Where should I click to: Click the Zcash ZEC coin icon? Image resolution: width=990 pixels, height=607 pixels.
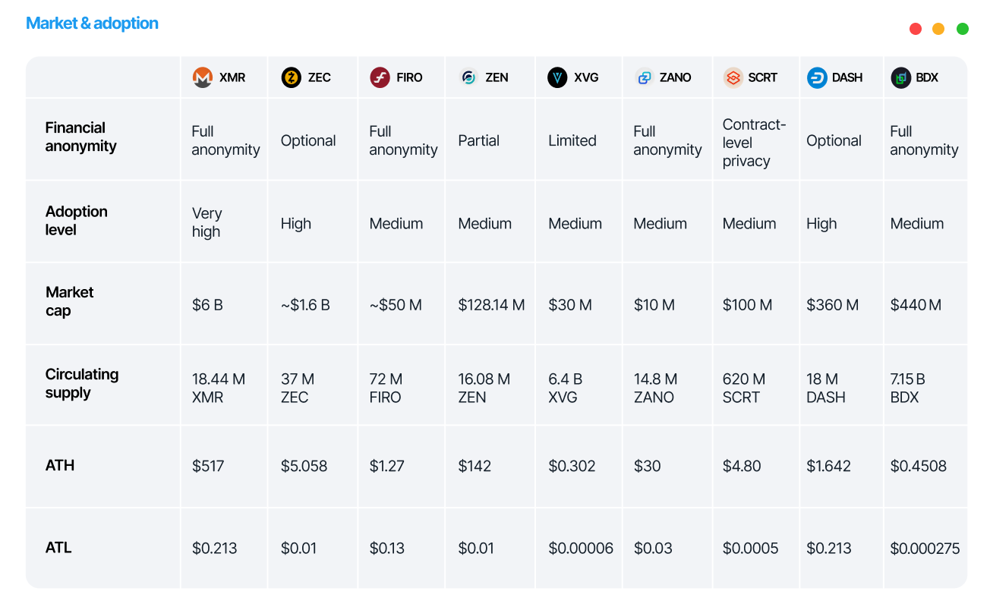pos(291,77)
